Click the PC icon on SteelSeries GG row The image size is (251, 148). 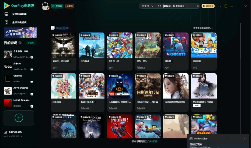click(32, 70)
